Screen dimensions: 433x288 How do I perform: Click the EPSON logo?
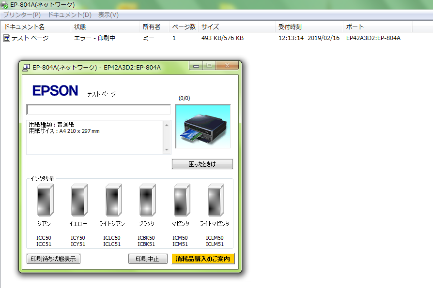(55, 90)
